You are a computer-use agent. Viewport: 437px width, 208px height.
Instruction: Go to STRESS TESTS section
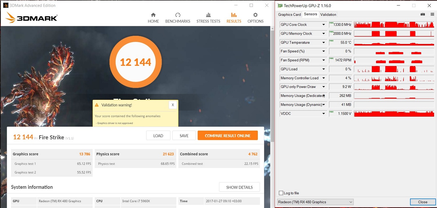coord(208,18)
